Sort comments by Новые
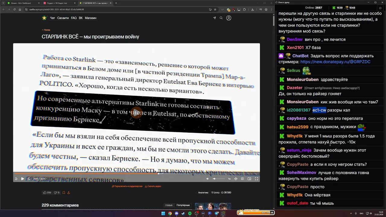386x217 pixels. (169, 205)
